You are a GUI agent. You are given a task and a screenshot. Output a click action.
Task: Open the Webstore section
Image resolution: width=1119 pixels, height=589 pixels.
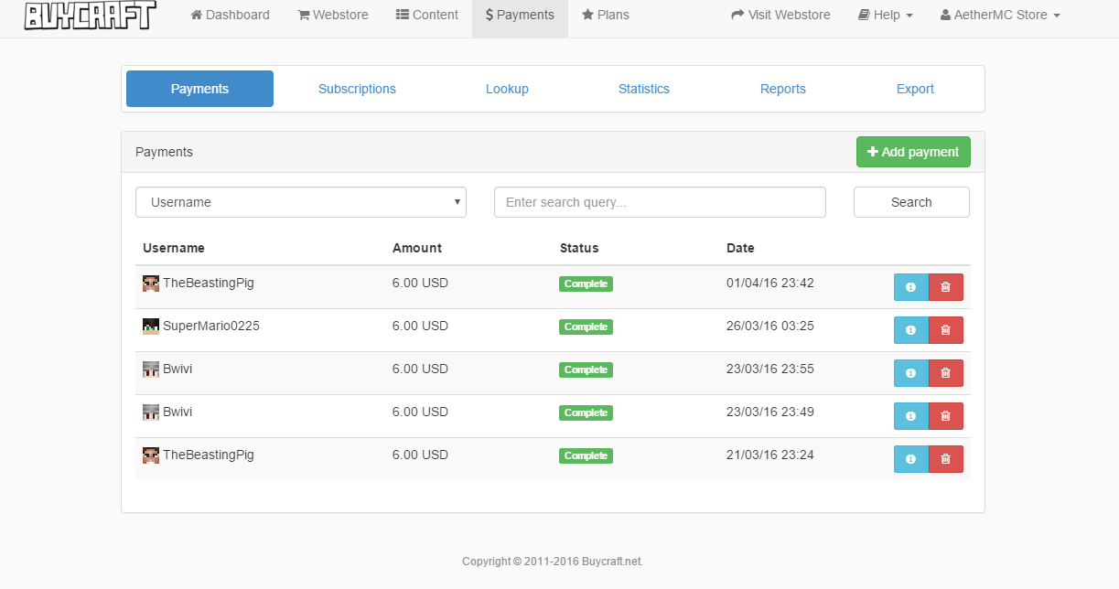[x=332, y=15]
